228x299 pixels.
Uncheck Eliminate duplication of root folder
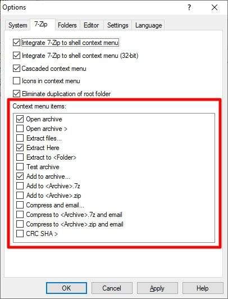[x=17, y=94]
